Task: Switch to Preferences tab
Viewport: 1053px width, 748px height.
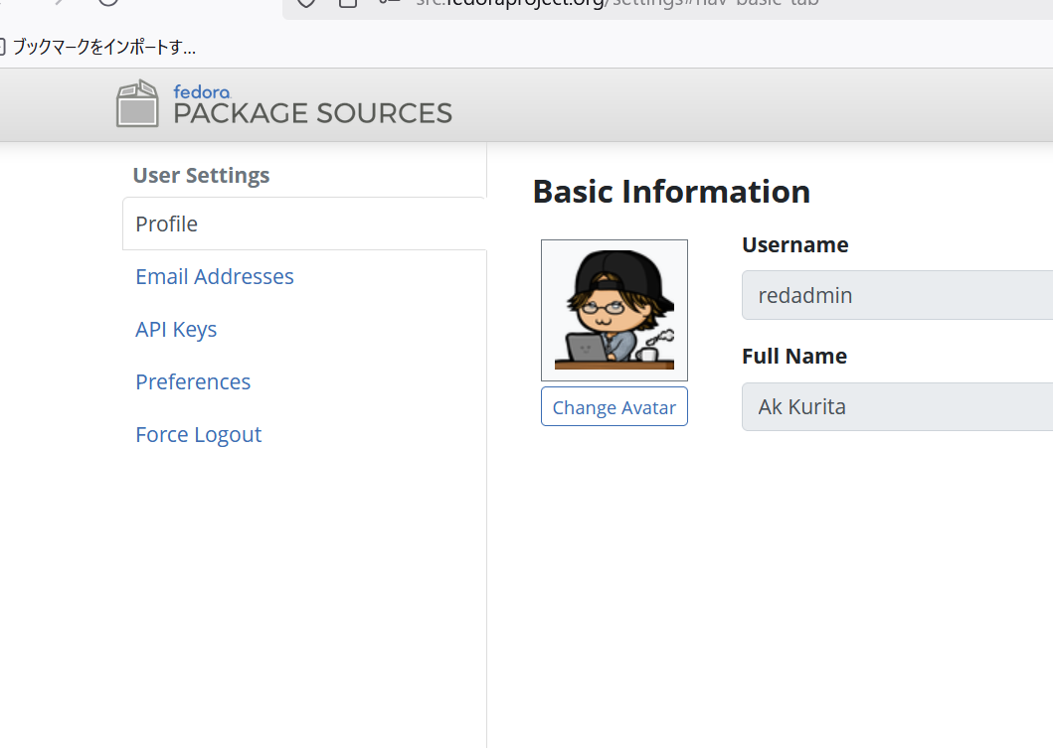Action: (193, 381)
